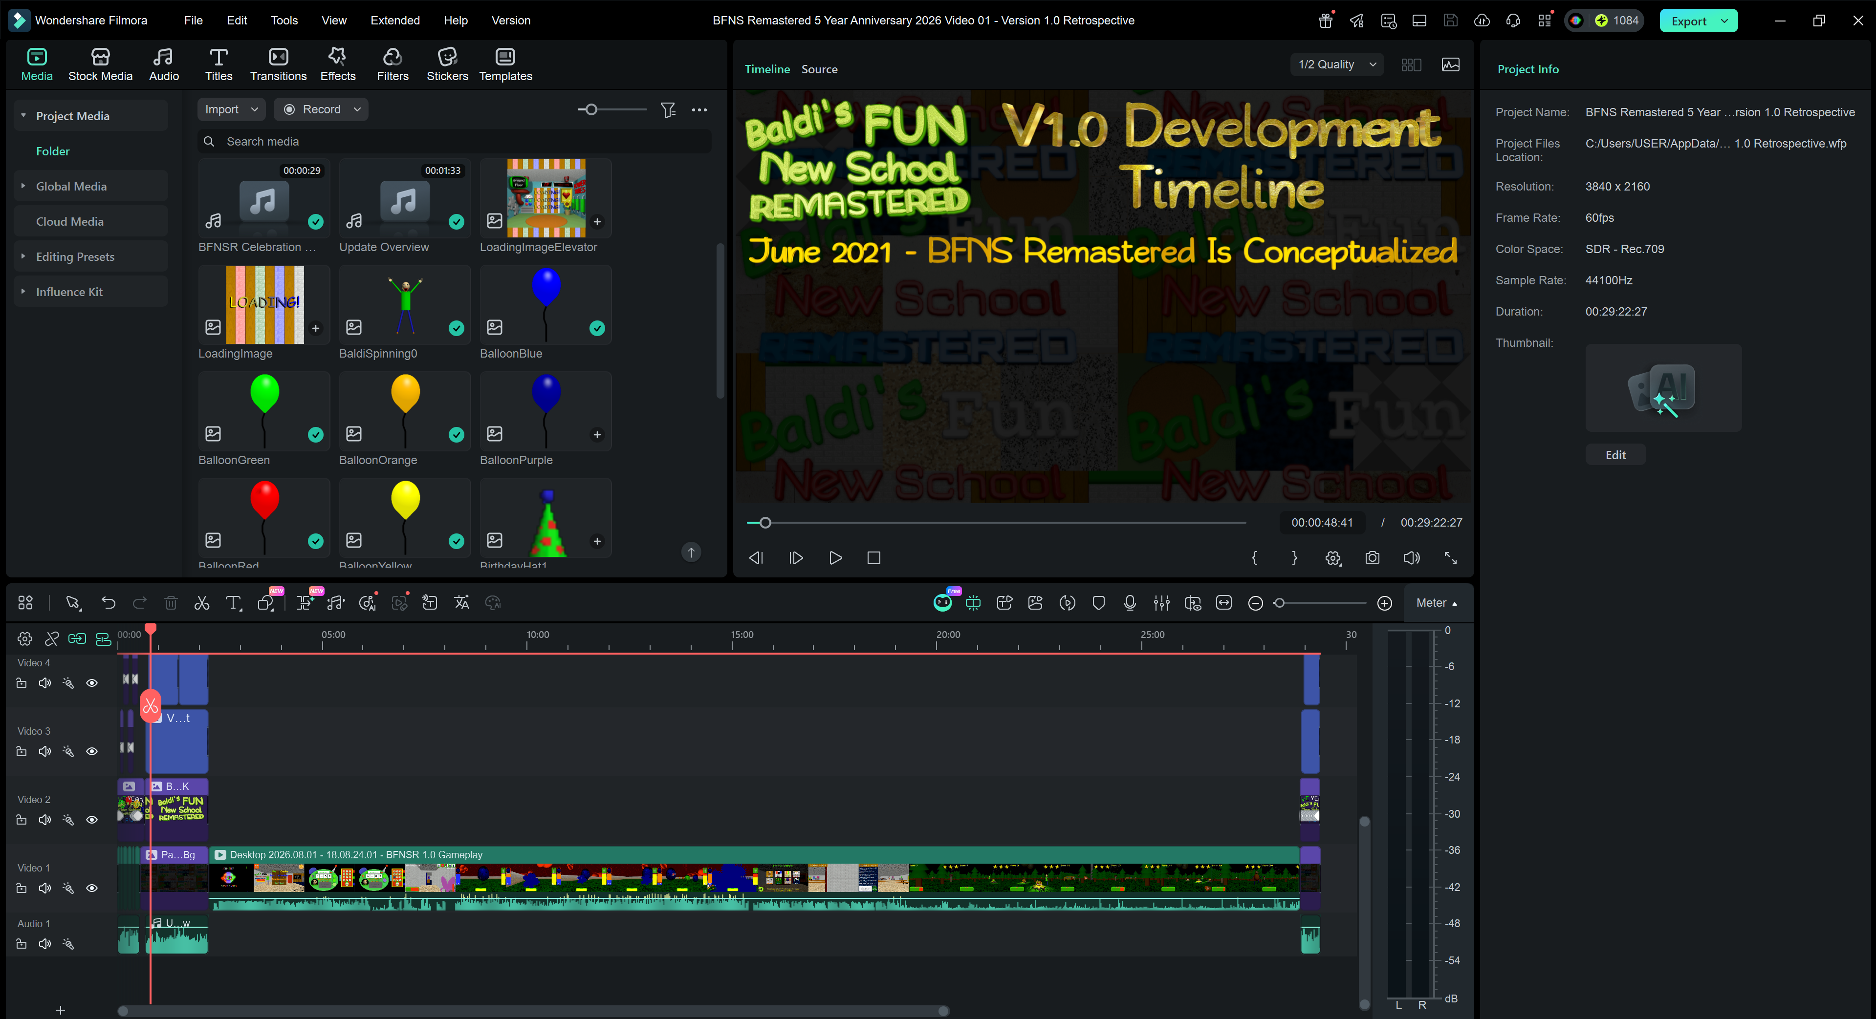1876x1019 pixels.
Task: Mute the Video 4 track audio
Action: pyautogui.click(x=44, y=683)
